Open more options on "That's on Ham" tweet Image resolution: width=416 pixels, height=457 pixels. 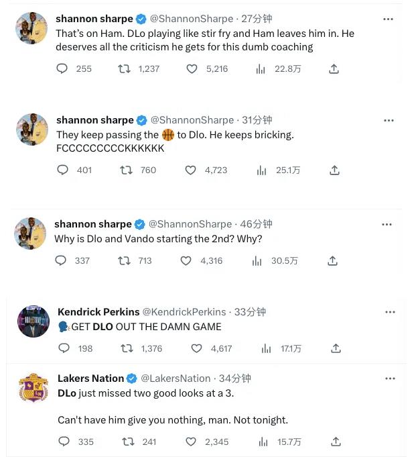point(389,19)
